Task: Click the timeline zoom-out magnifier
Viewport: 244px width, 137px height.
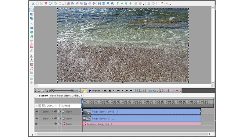Action: tap(42, 90)
